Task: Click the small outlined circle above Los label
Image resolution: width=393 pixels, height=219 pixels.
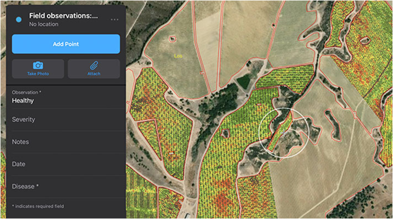Action: tap(172, 39)
